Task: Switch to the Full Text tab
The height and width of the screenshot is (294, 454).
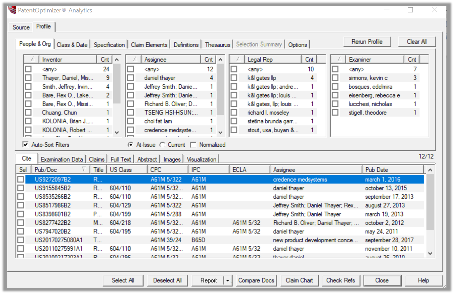Action: pyautogui.click(x=121, y=159)
